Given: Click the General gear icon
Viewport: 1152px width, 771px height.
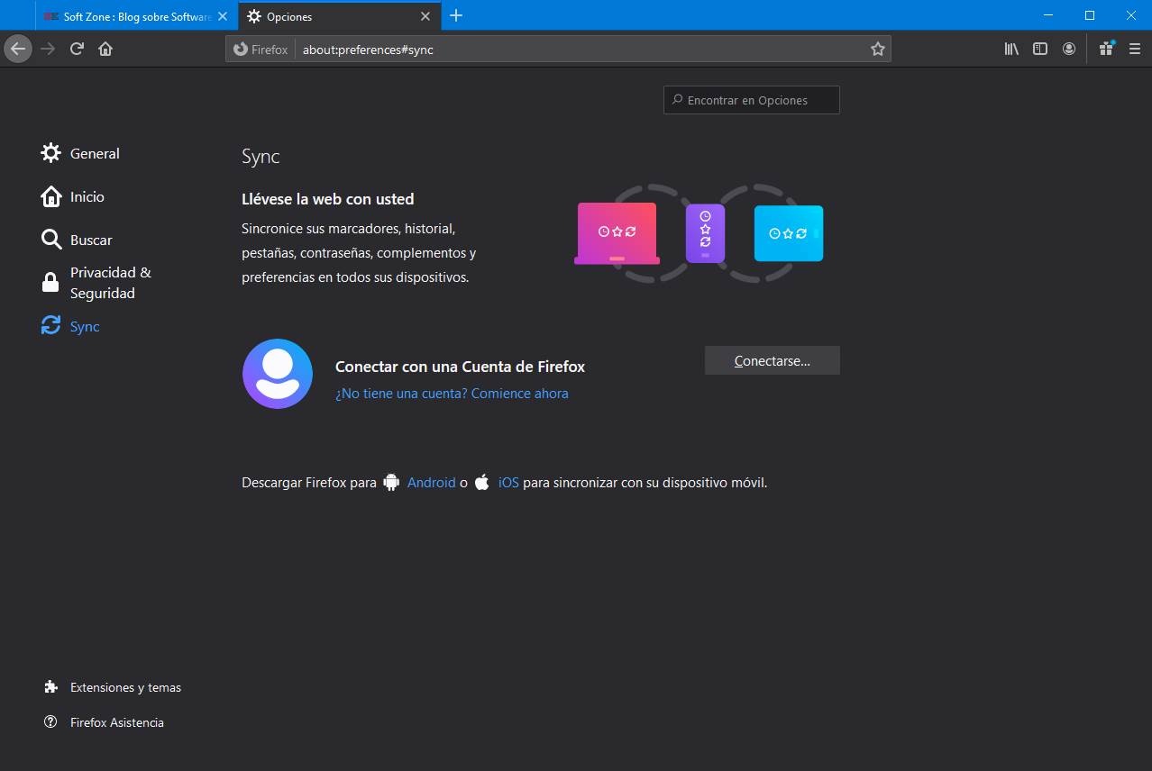Looking at the screenshot, I should tap(51, 153).
